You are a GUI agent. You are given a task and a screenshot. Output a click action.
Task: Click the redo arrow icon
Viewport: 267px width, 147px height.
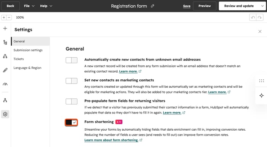260,17
